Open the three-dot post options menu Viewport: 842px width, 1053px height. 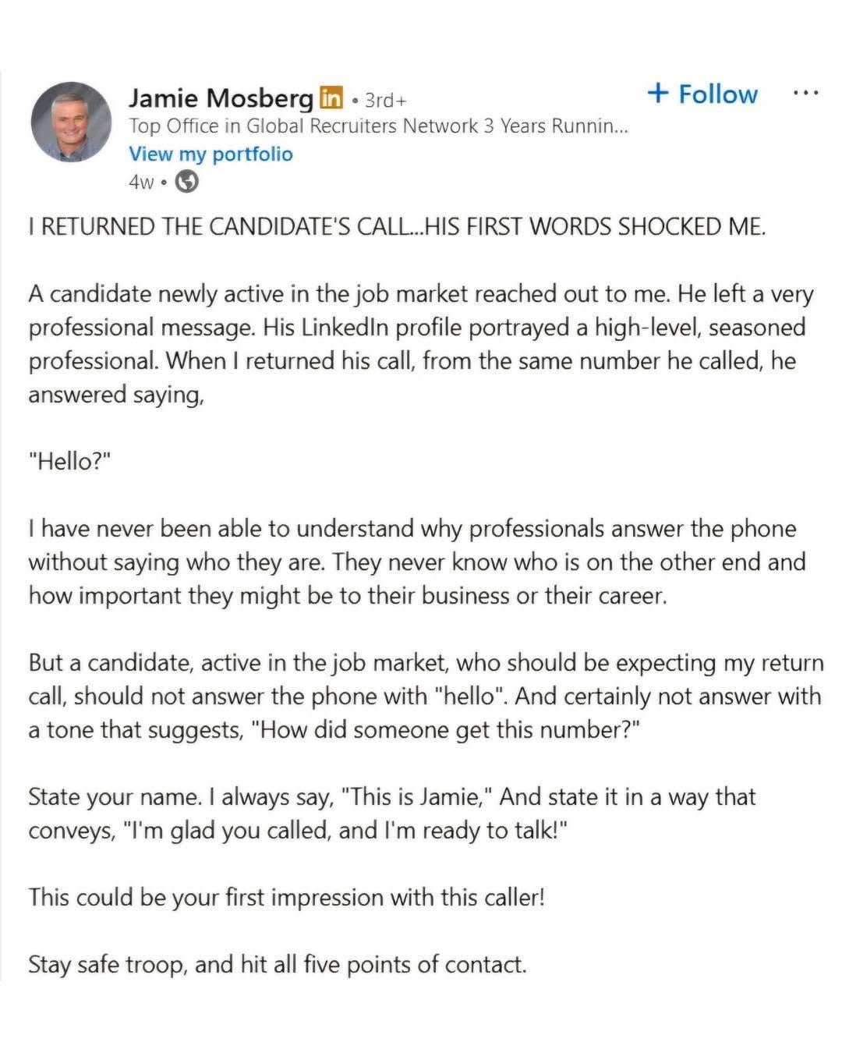(805, 93)
